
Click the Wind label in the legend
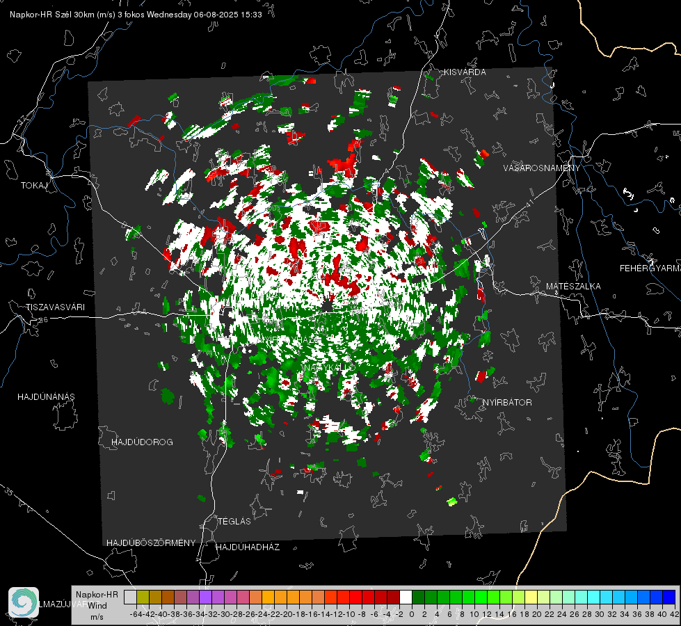click(x=97, y=606)
